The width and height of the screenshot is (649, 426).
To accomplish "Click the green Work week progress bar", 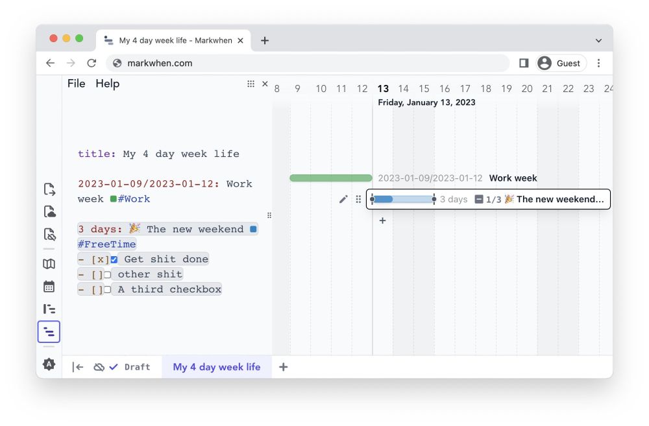I will (x=330, y=177).
